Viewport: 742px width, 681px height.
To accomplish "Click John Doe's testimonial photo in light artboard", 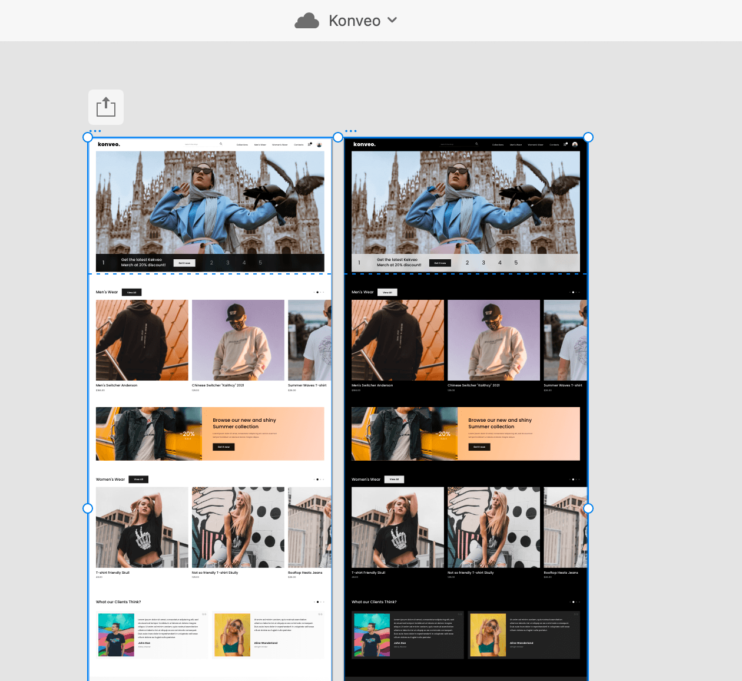I will [116, 635].
